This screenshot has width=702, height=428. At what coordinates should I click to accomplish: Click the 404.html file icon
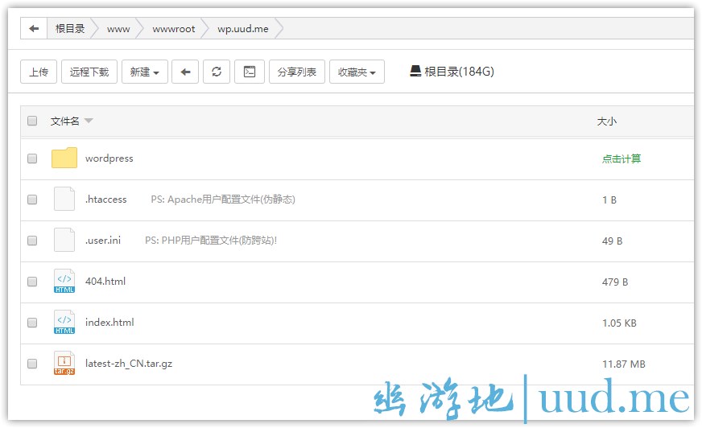(x=64, y=282)
